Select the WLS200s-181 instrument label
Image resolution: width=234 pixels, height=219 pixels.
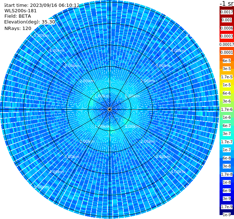[x=20, y=11]
